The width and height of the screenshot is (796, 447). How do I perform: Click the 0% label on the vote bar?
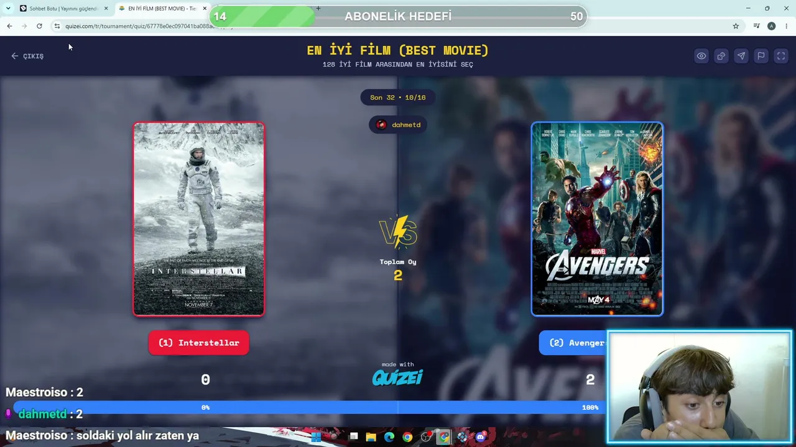[x=205, y=407]
